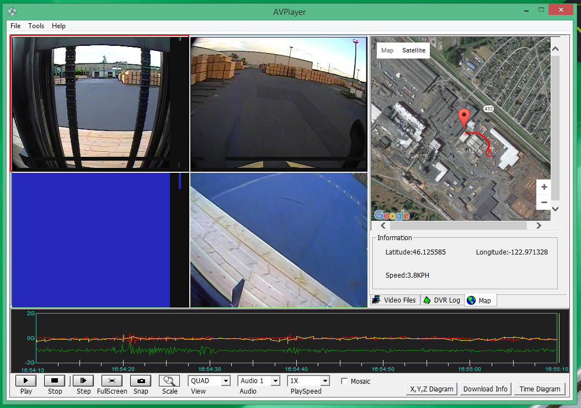Click the Scale magnifier icon
Viewport: 581px width, 408px height.
169,380
